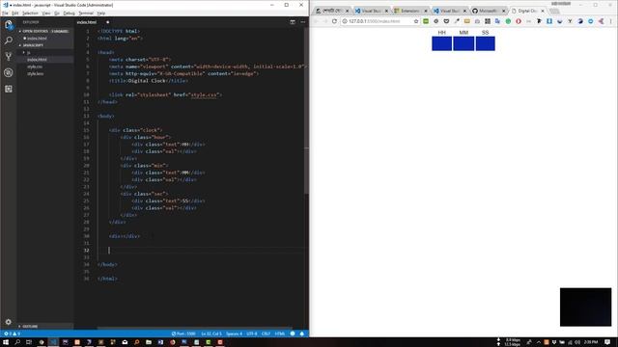Open the Debug view in activity bar
618x347 pixels.
[x=9, y=73]
